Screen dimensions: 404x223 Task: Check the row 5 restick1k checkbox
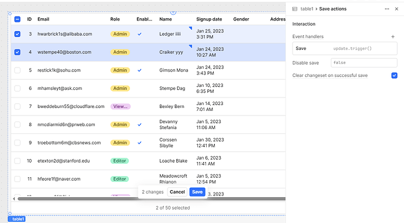point(17,70)
